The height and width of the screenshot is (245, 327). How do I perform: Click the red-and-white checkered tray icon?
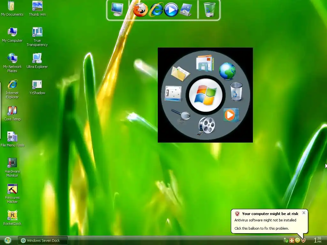(x=292, y=241)
